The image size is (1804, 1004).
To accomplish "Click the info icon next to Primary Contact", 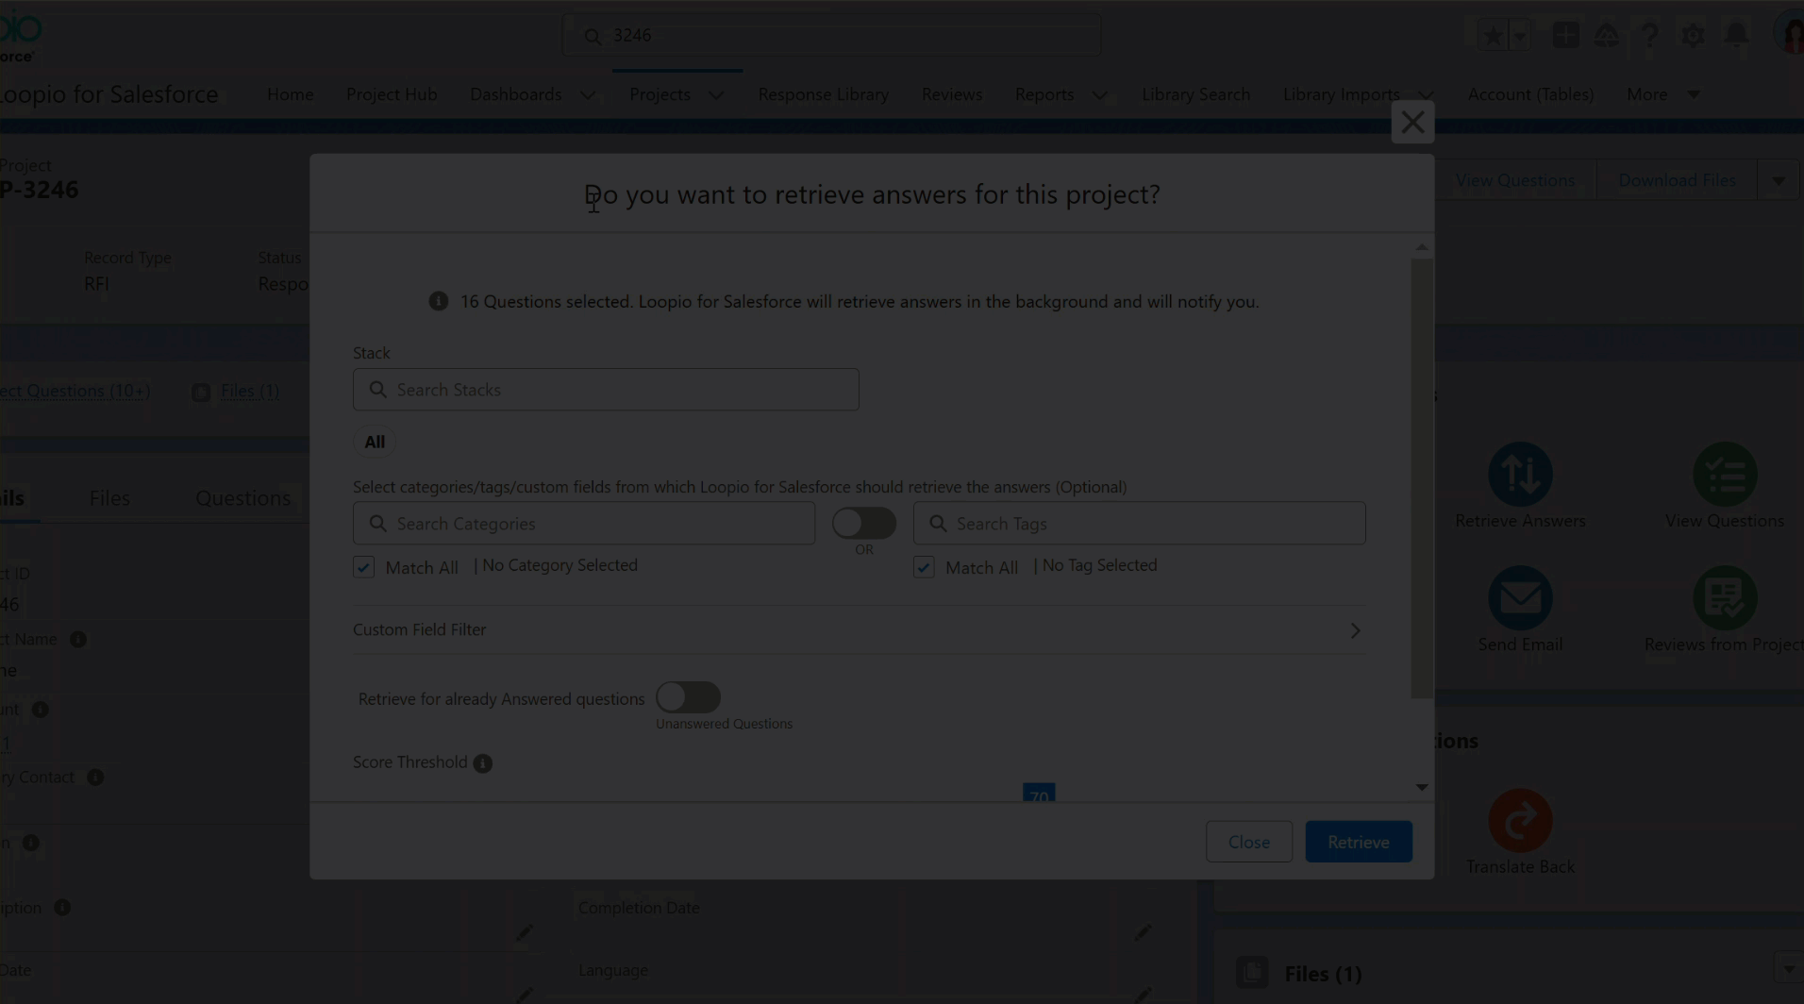I will (x=95, y=778).
